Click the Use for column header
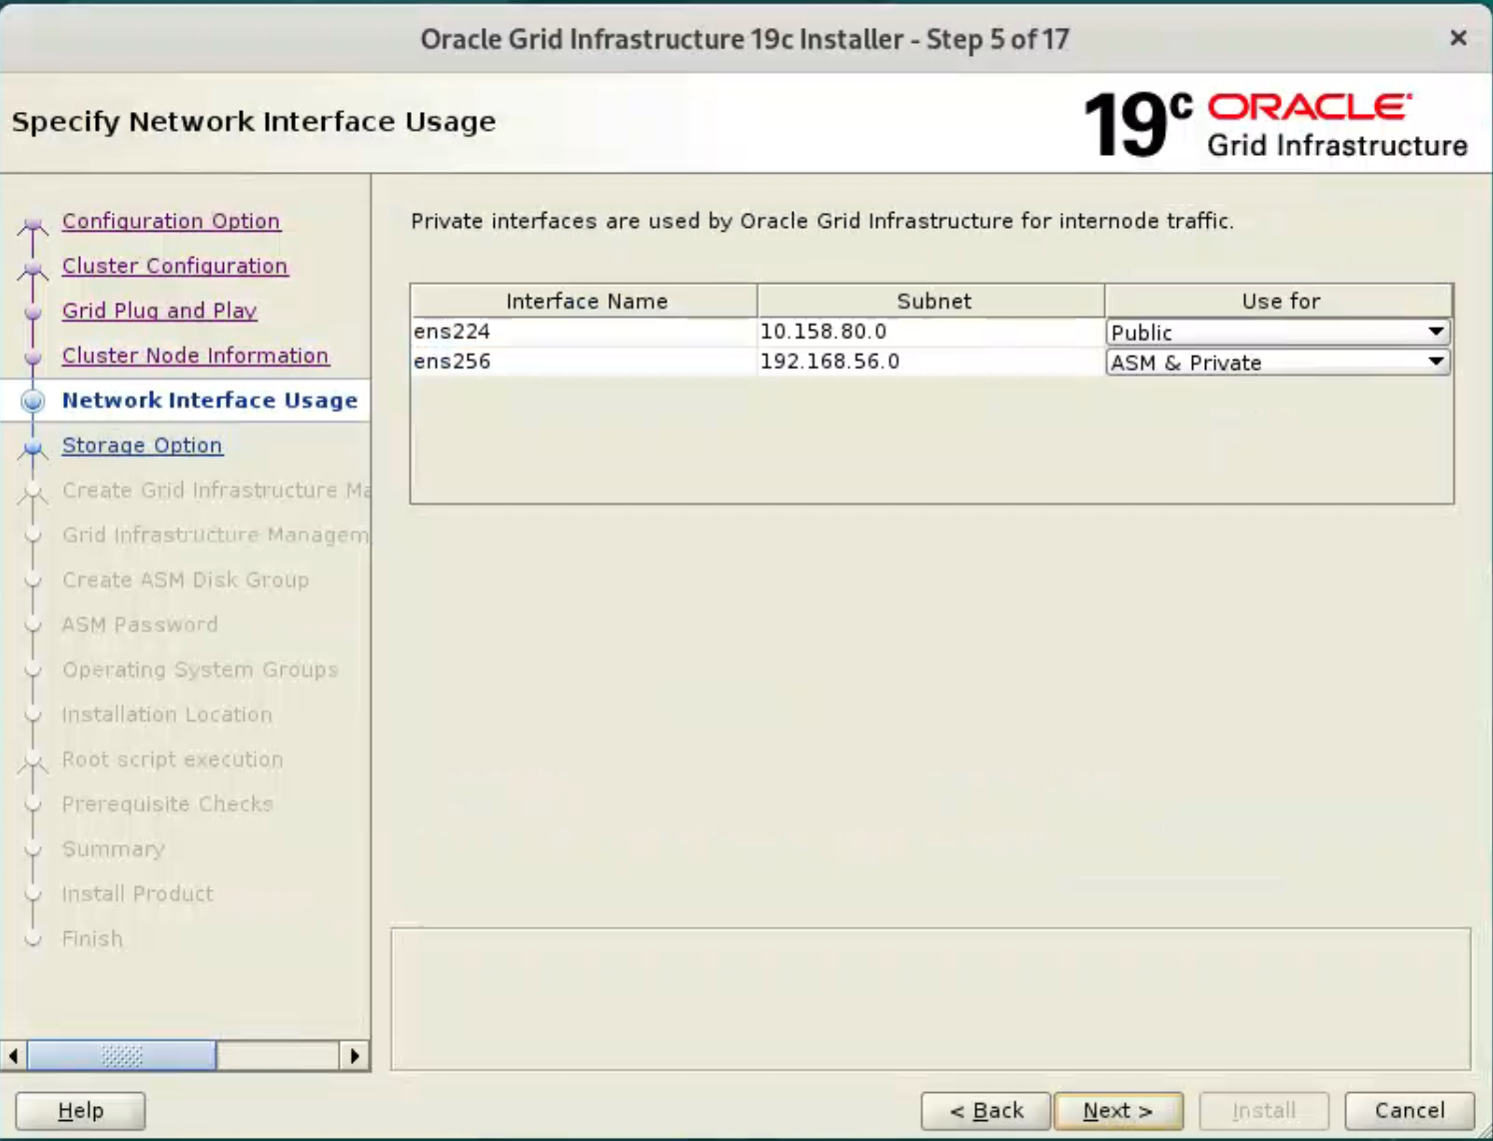 pyautogui.click(x=1279, y=301)
